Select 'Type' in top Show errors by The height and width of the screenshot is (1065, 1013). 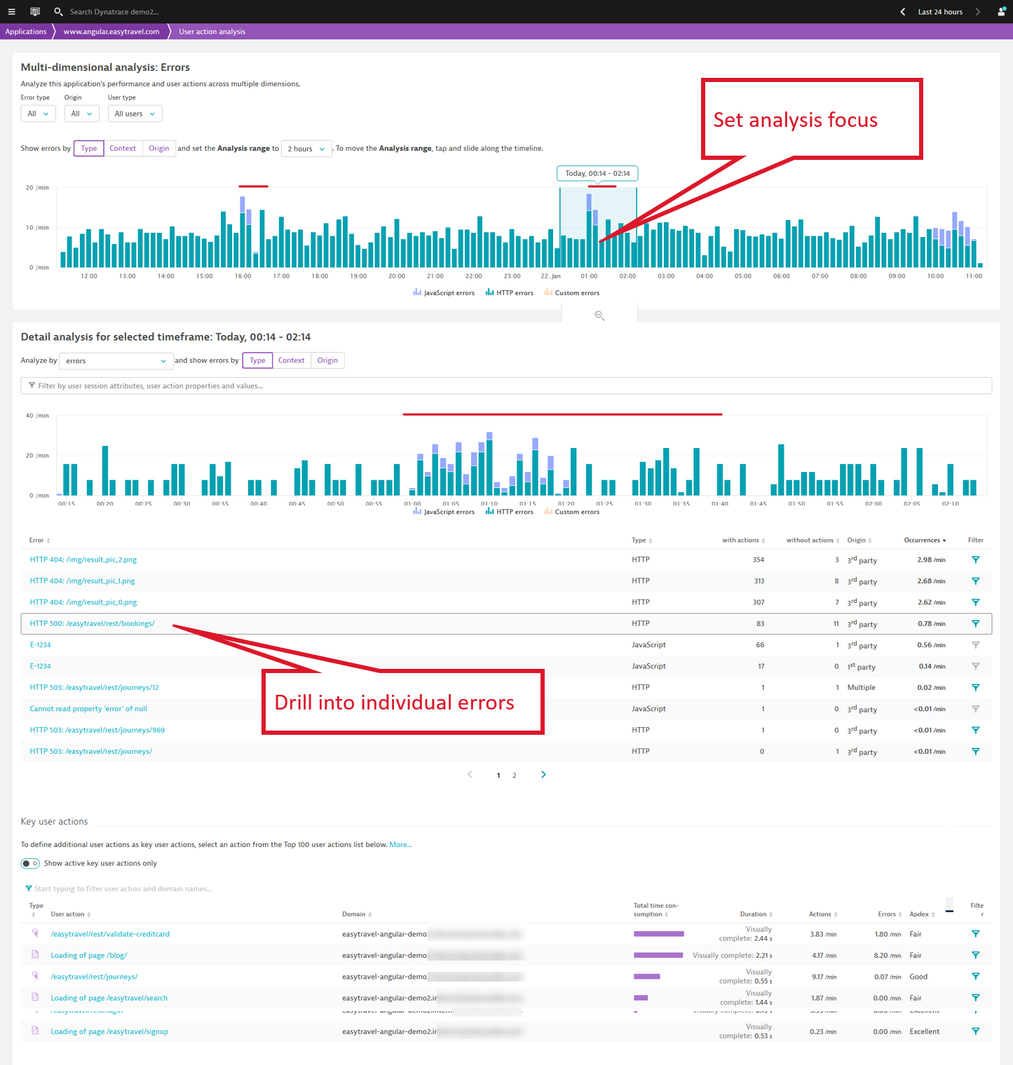coord(89,149)
